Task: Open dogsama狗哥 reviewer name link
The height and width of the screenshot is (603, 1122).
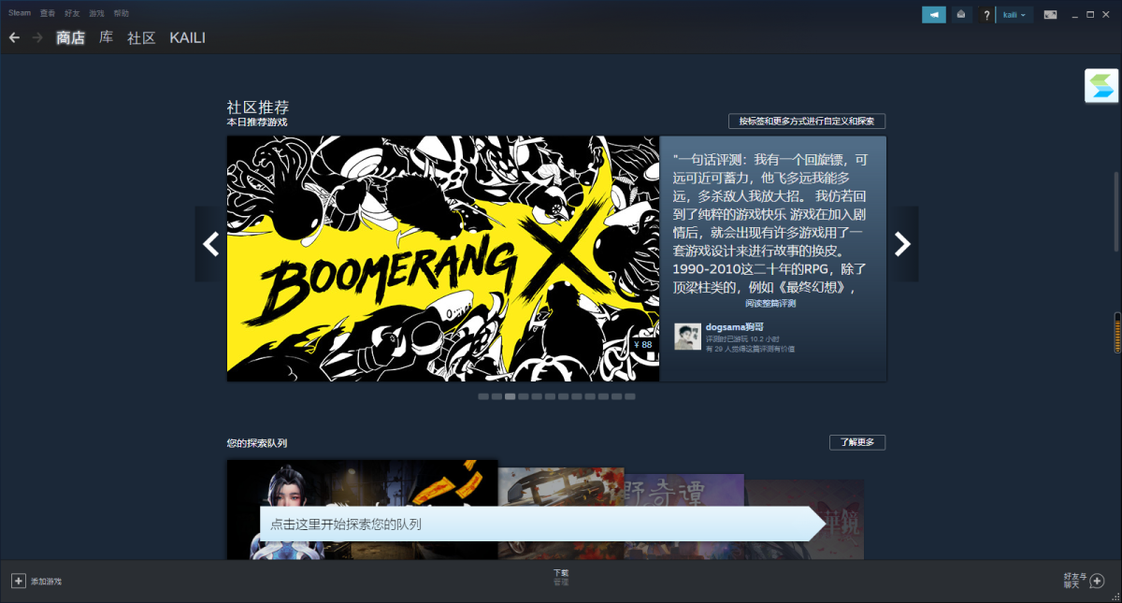Action: pos(735,327)
